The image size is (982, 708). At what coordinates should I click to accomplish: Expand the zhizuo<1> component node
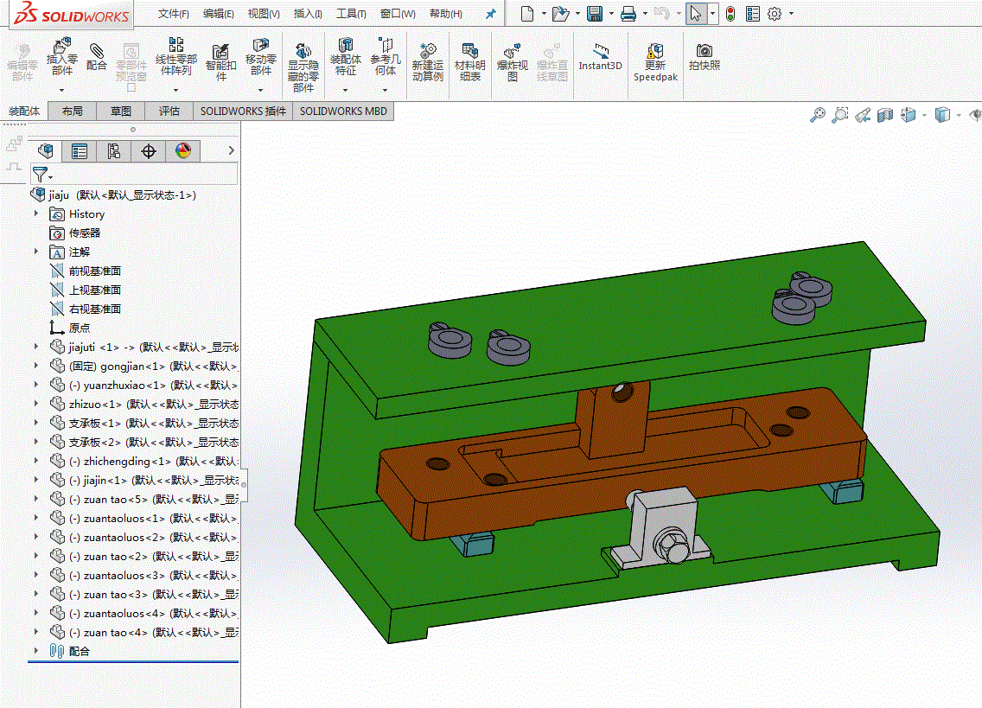(x=36, y=404)
